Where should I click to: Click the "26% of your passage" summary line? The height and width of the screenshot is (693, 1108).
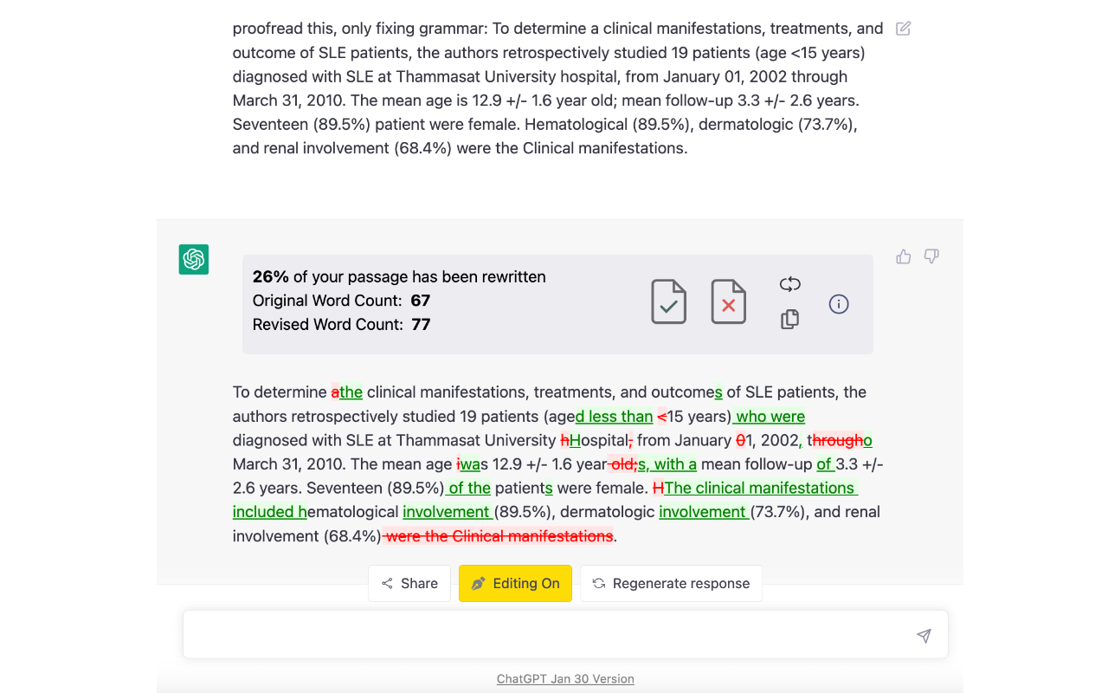[399, 277]
